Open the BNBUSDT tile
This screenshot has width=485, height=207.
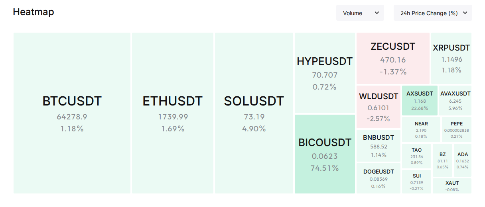379,146
